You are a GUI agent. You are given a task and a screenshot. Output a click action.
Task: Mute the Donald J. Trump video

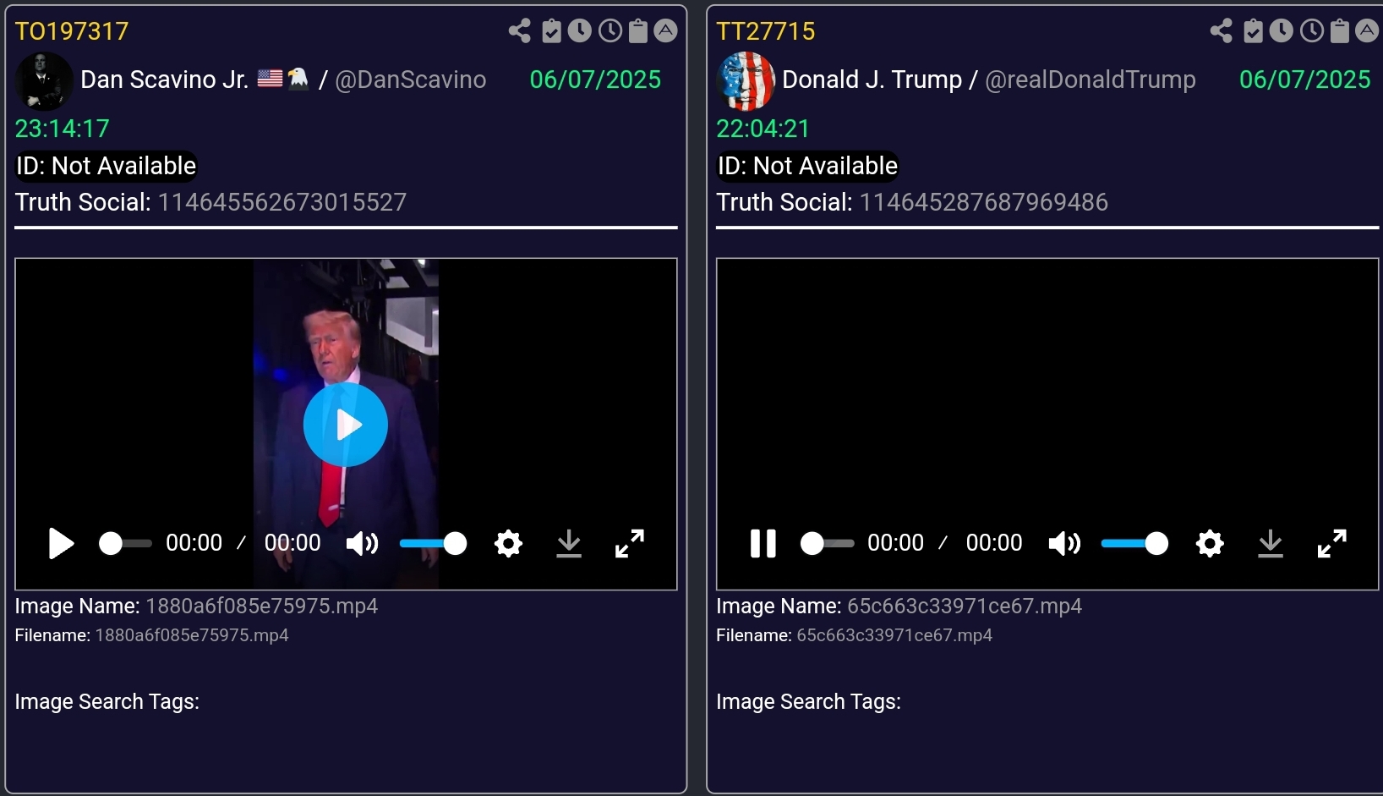click(x=1064, y=543)
